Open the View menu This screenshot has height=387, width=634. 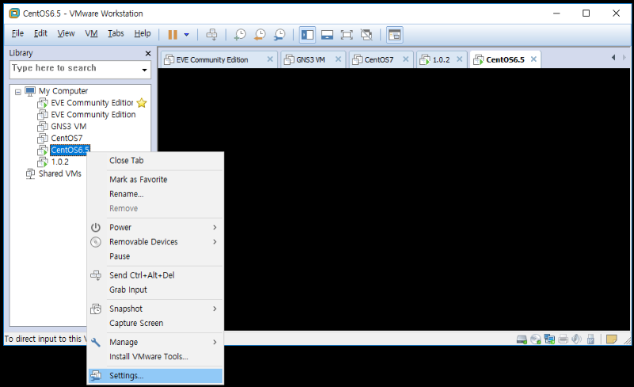tap(66, 33)
